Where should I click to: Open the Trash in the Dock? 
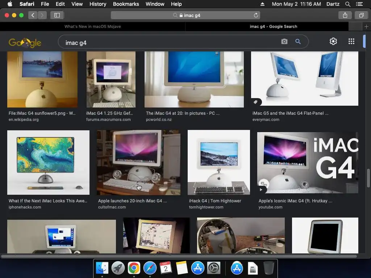coord(268,268)
